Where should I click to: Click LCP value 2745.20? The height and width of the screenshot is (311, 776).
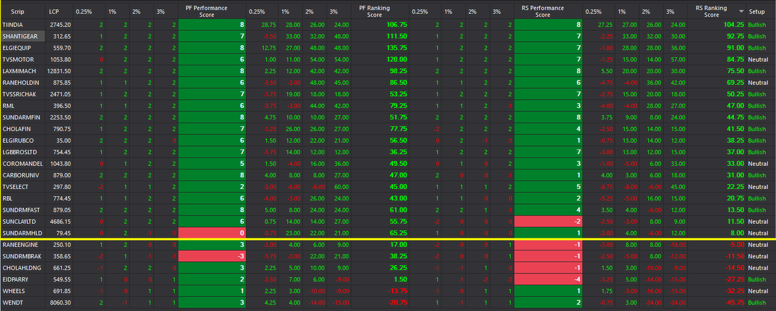pyautogui.click(x=61, y=24)
